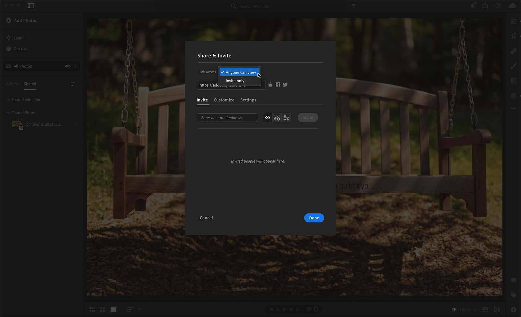
Task: Open the Albums tab in sidebar
Action: [x=13, y=84]
